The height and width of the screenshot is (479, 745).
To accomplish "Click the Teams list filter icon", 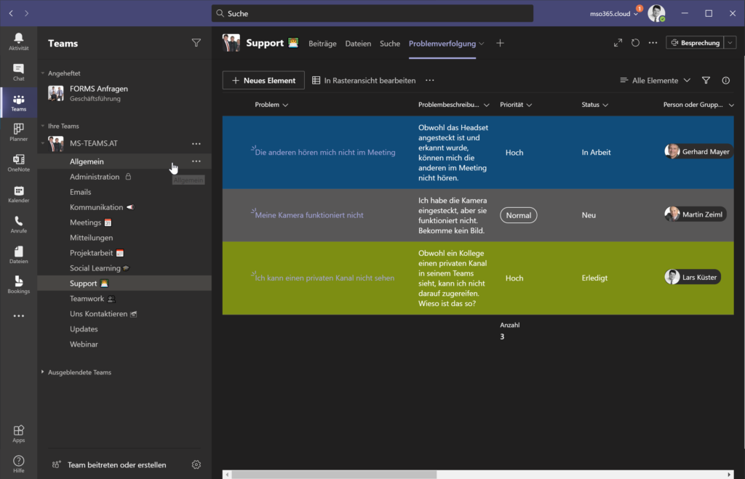I will (196, 43).
